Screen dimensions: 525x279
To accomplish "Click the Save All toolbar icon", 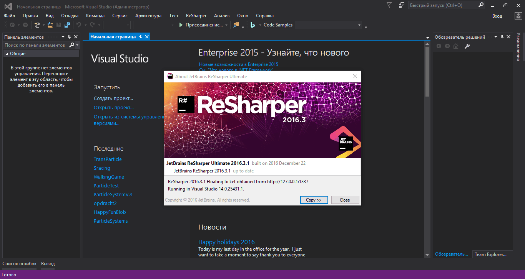I will (67, 25).
